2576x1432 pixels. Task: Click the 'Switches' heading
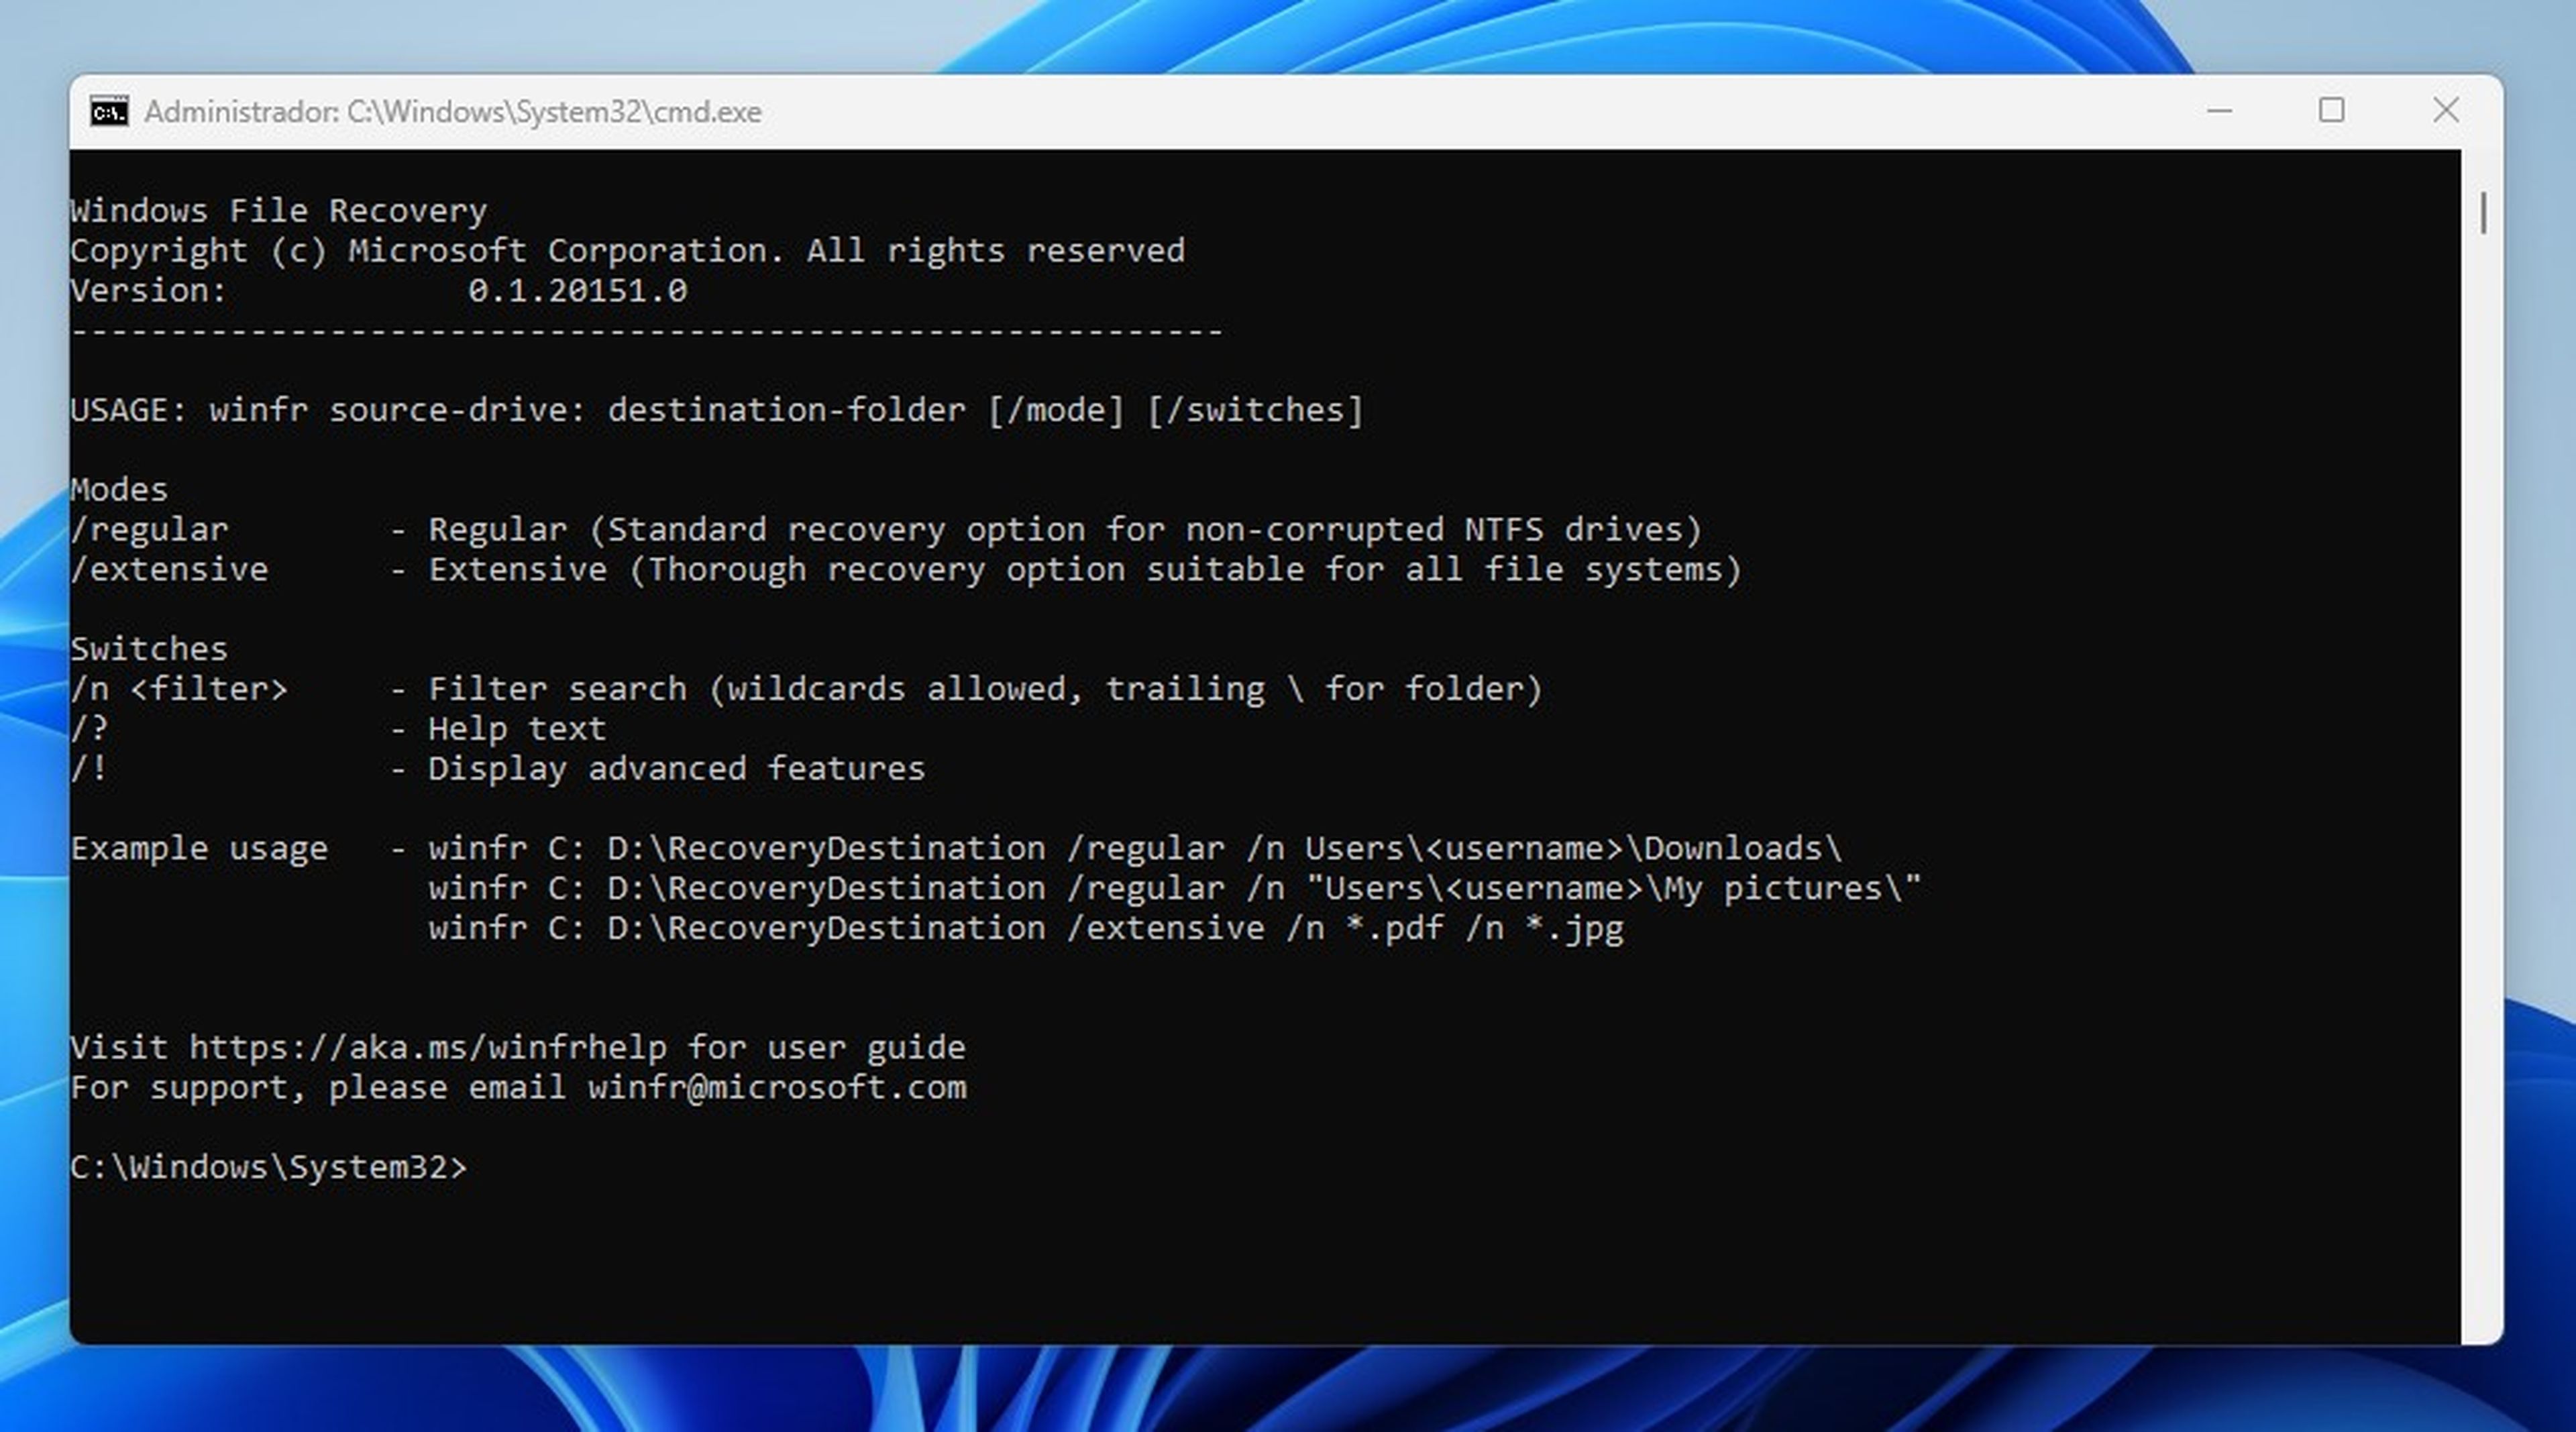pyautogui.click(x=149, y=649)
